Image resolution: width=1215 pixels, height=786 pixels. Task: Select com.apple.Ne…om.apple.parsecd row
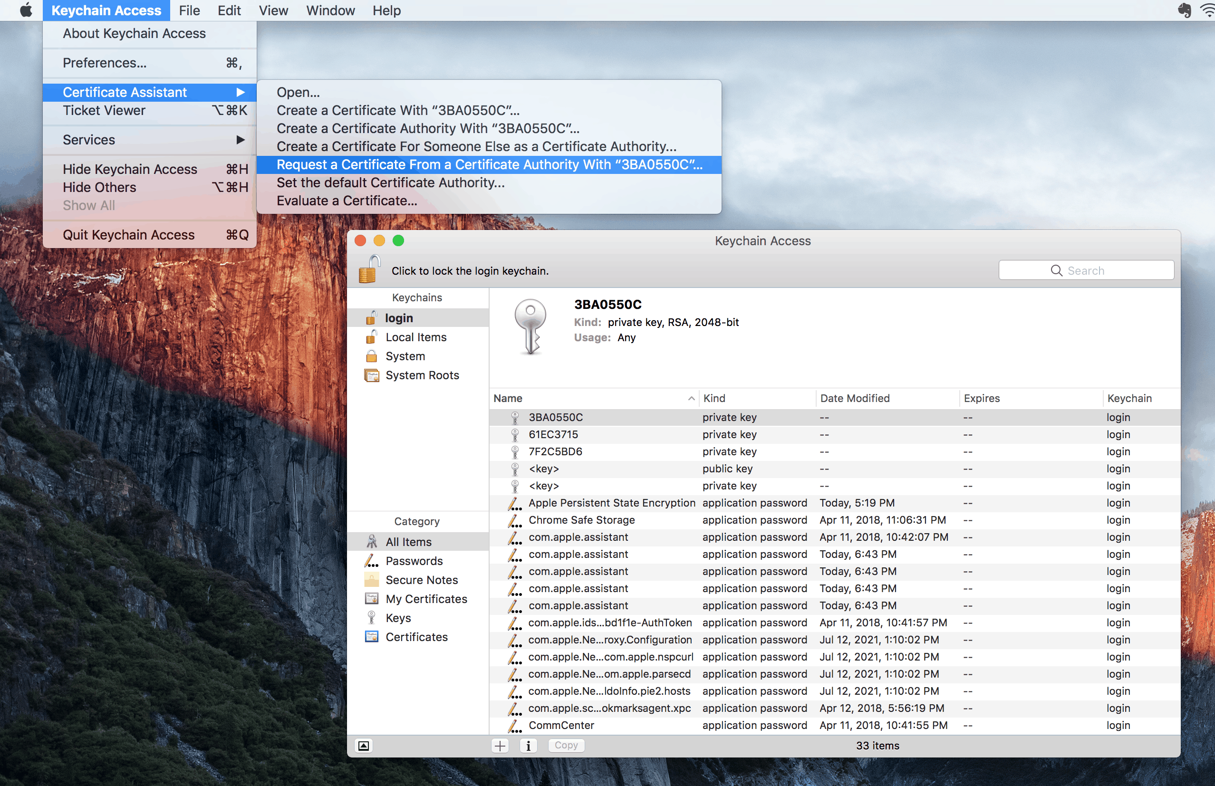(835, 674)
